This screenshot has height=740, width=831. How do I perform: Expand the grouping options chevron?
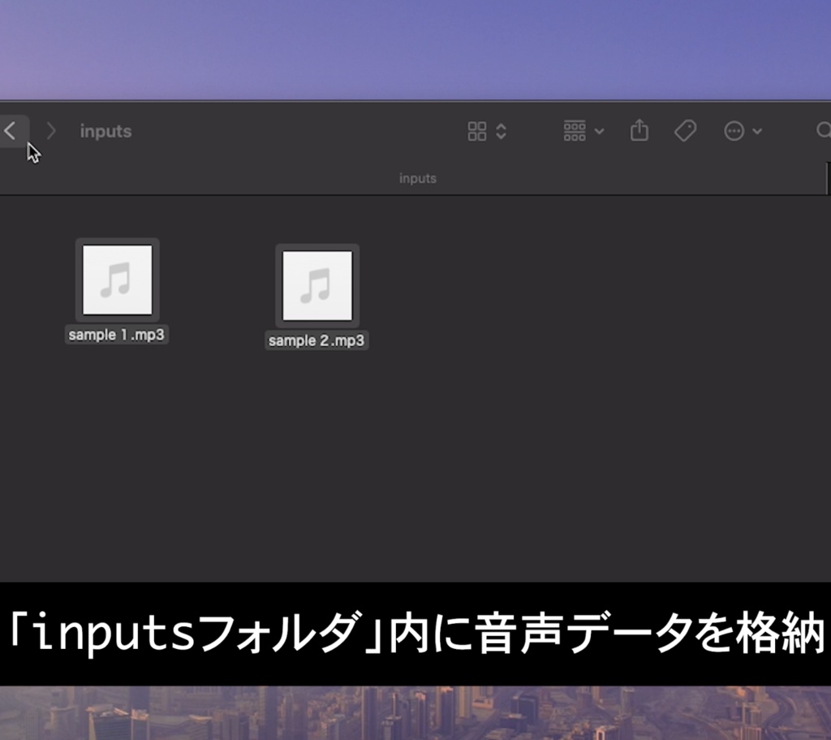pyautogui.click(x=600, y=131)
